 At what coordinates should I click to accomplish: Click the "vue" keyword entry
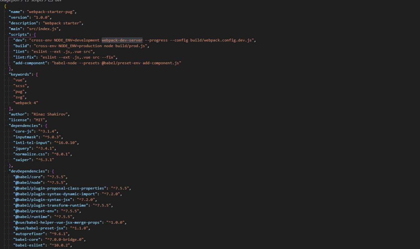[20, 80]
